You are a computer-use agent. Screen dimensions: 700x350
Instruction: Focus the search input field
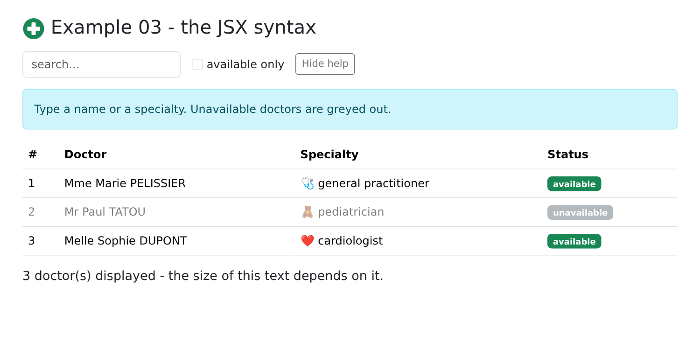[101, 64]
